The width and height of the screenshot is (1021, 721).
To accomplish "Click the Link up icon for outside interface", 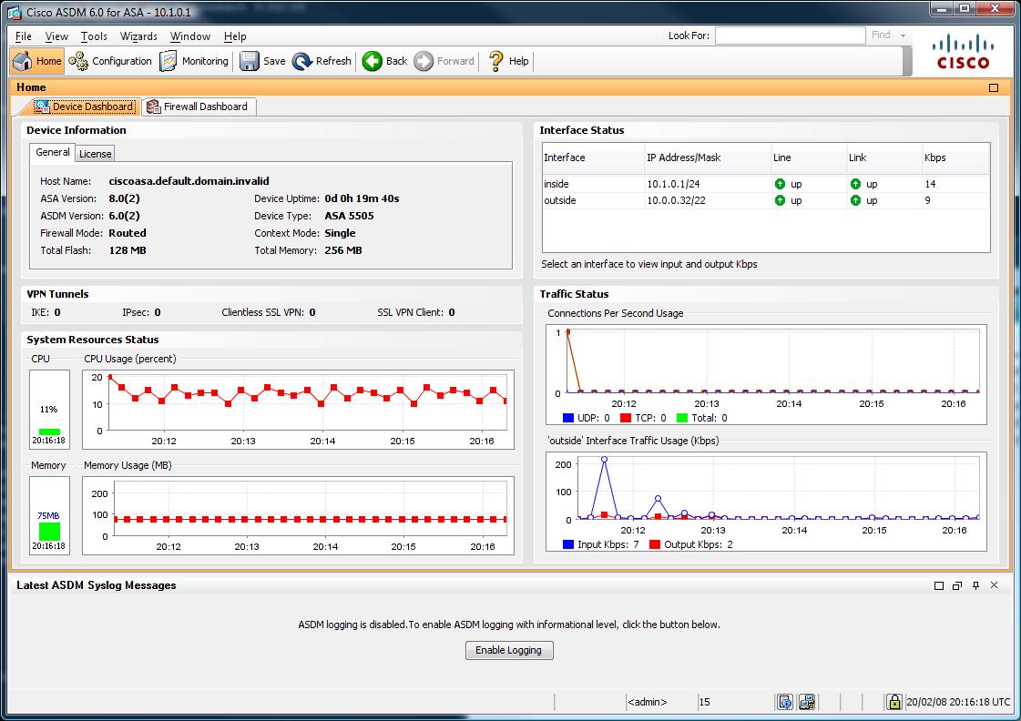I will coord(855,200).
